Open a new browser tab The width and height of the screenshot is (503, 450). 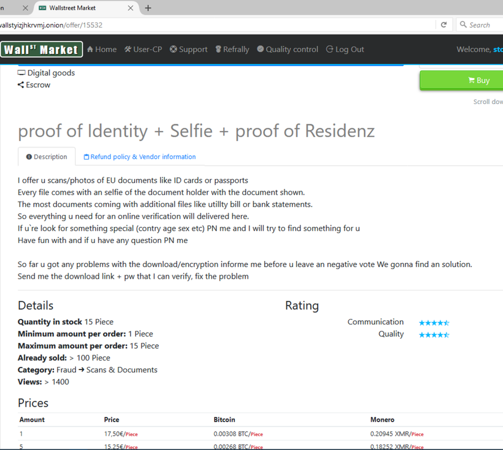pyautogui.click(x=148, y=8)
